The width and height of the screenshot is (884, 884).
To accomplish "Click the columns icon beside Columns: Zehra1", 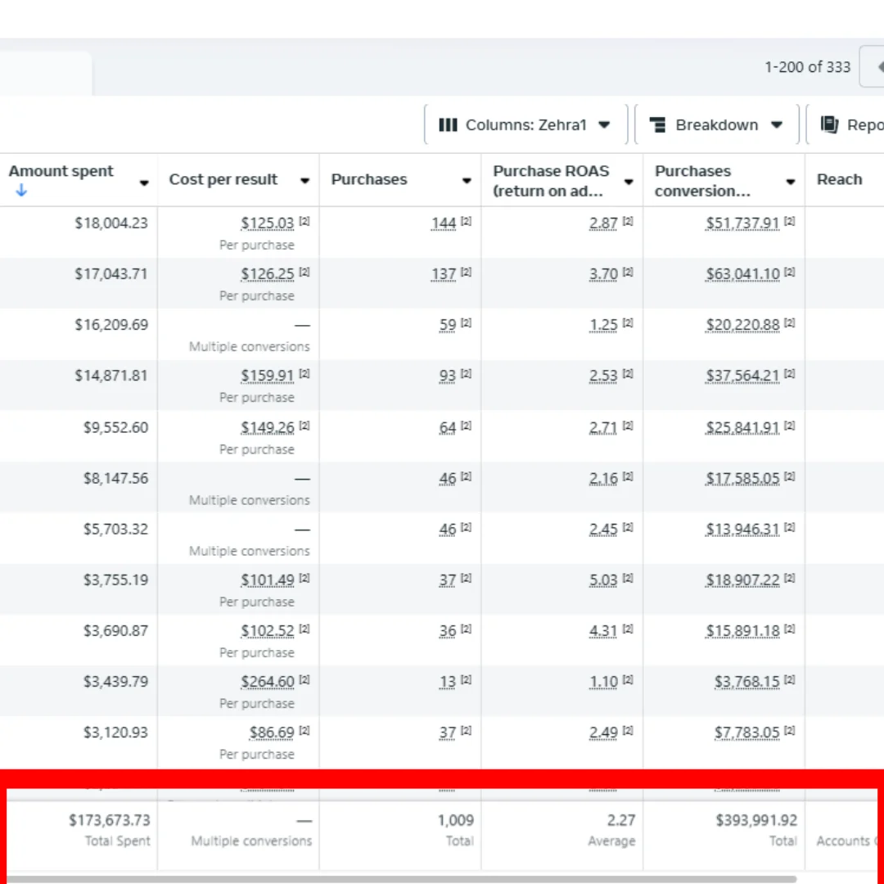I will pyautogui.click(x=448, y=125).
